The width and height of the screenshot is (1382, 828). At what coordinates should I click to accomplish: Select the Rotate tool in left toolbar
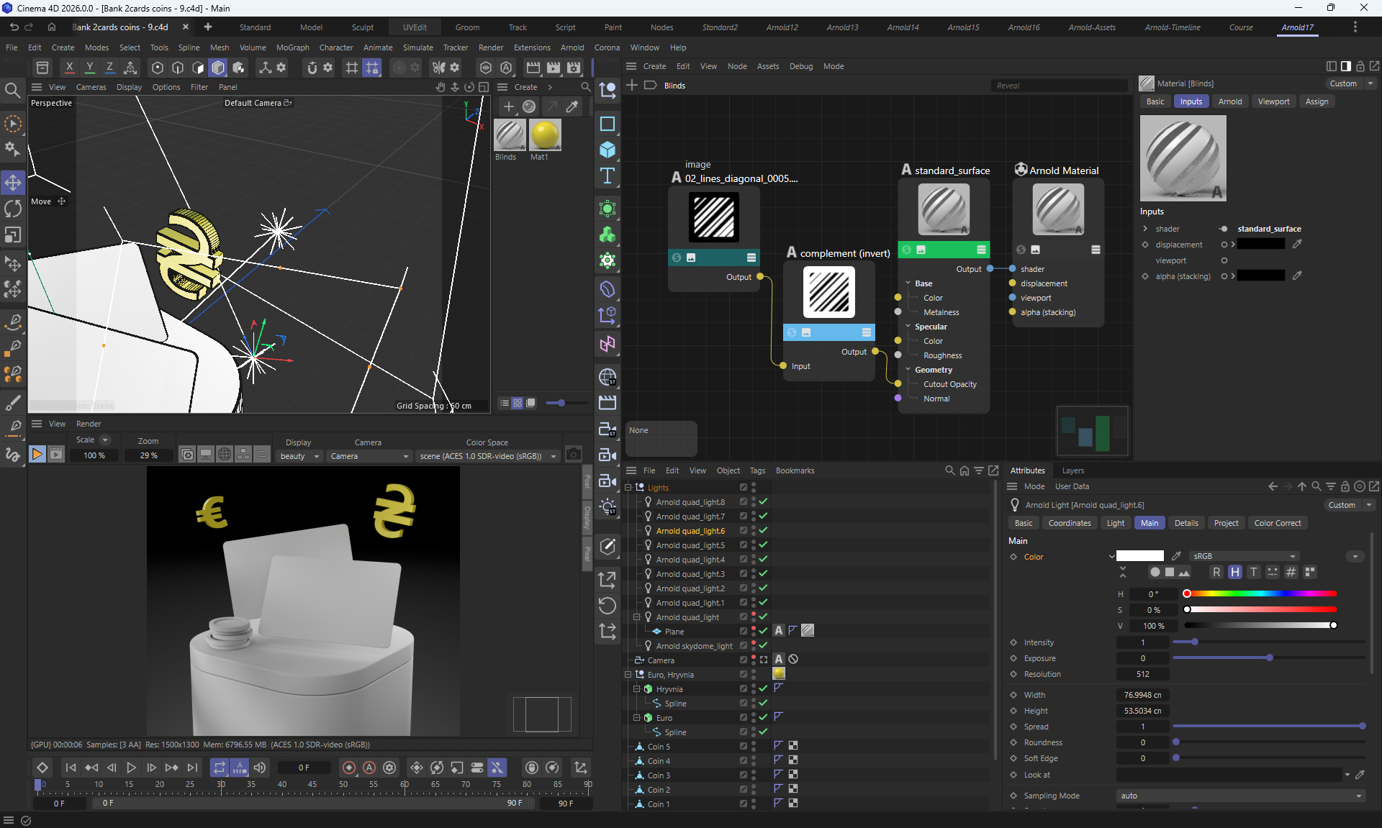click(x=13, y=209)
